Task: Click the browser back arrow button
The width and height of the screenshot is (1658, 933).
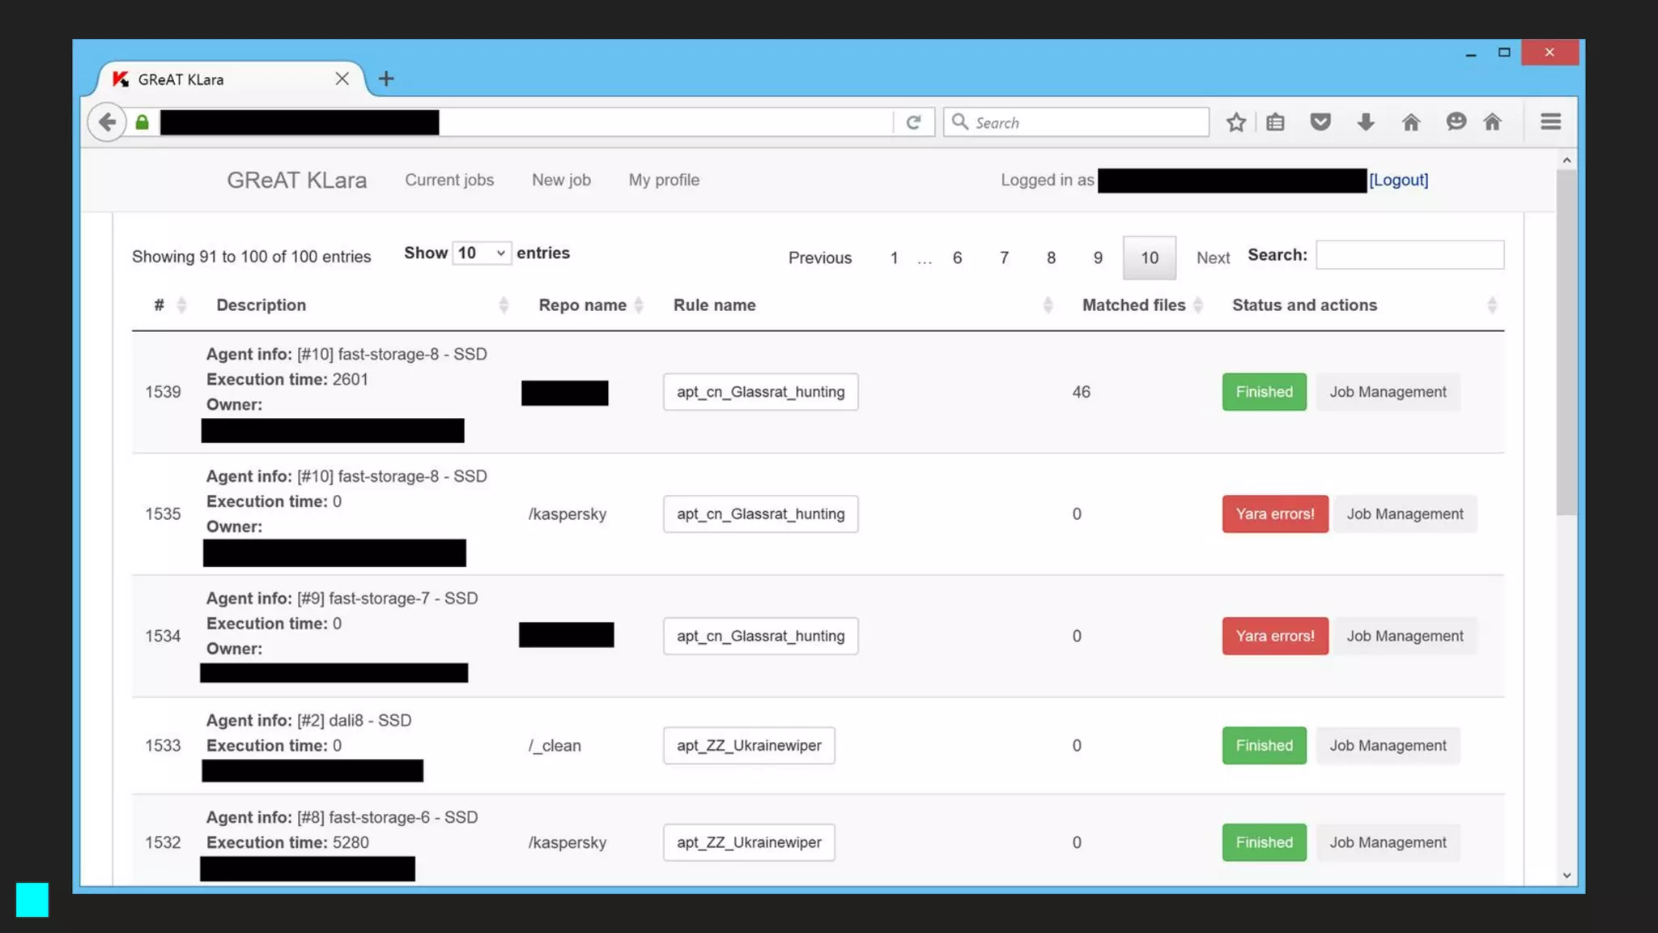Action: click(x=107, y=122)
